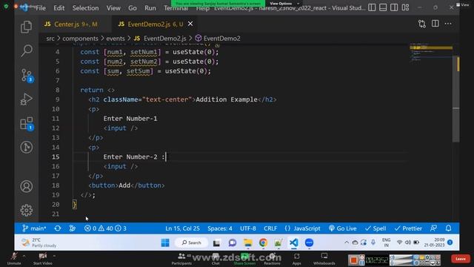The image size is (474, 267).
Task: Open the Selection menu
Action: click(x=85, y=8)
